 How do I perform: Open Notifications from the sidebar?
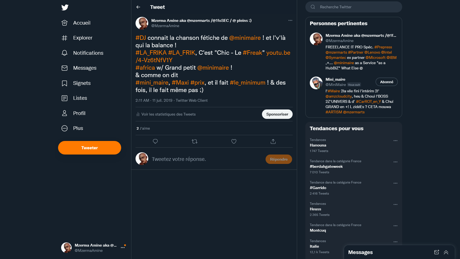tap(88, 53)
